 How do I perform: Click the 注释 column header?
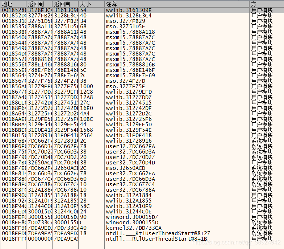pyautogui.click(x=177, y=4)
